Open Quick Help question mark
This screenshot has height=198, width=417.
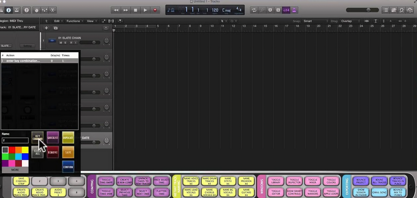(x=27, y=10)
